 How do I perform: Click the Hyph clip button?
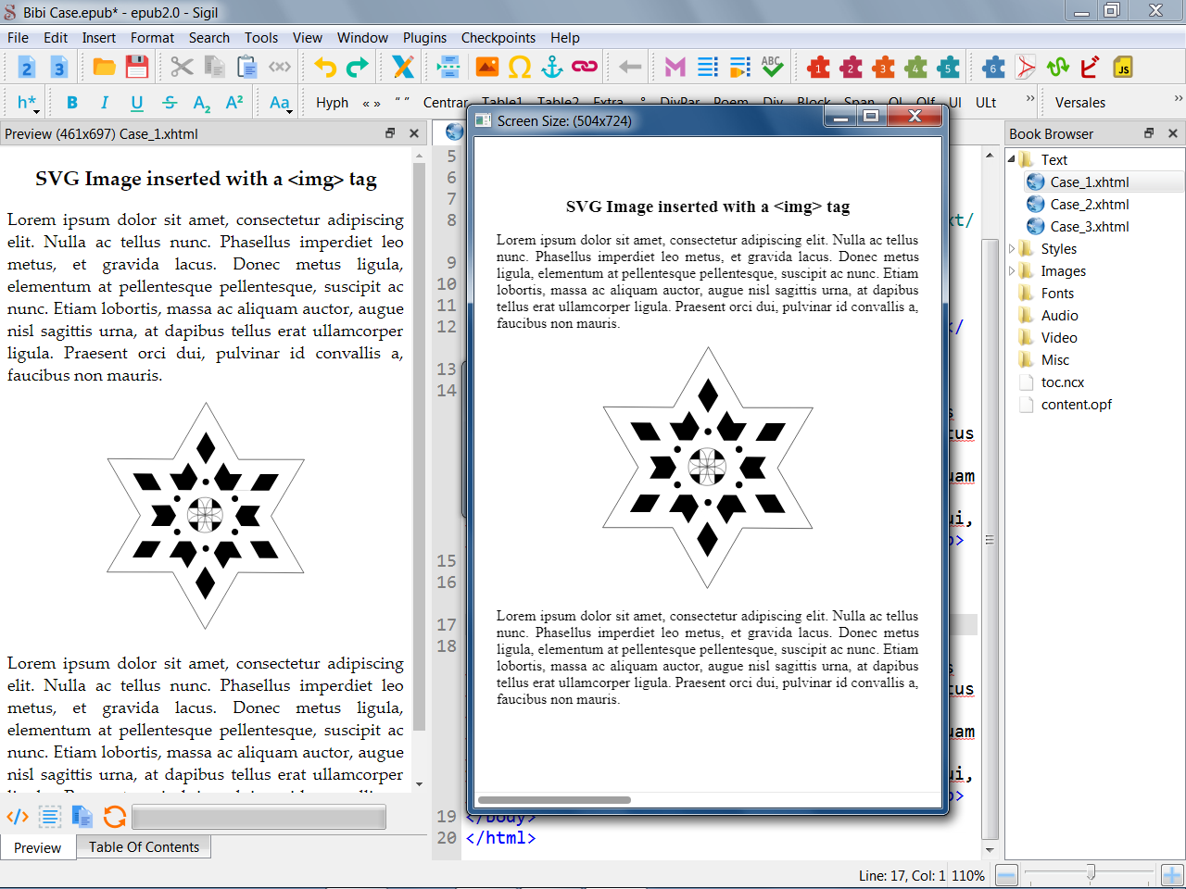[332, 103]
